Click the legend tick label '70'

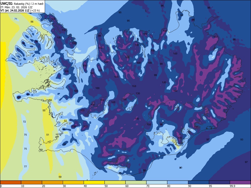[x=148, y=186]
